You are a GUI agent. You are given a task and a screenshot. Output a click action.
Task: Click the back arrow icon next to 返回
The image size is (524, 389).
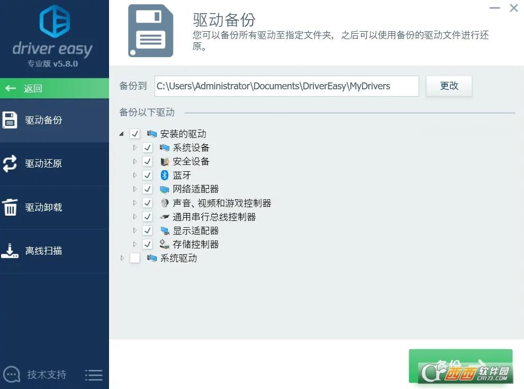[11, 88]
